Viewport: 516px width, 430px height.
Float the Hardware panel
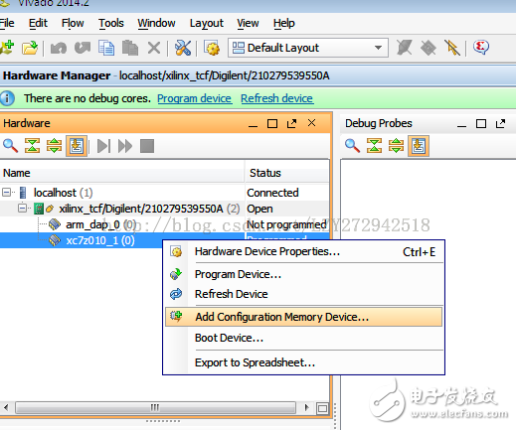click(292, 123)
